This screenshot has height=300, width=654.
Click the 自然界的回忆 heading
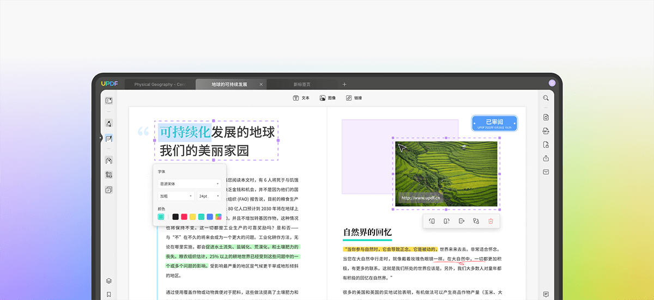[x=367, y=232]
